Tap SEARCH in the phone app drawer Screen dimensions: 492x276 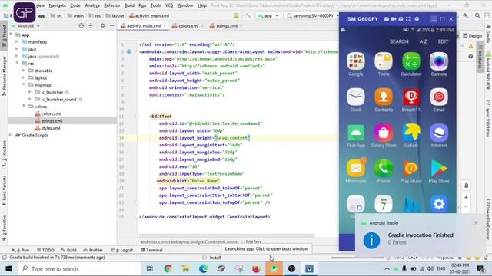point(399,41)
